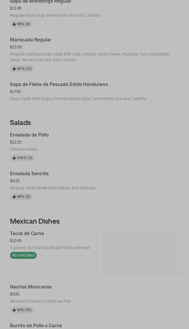Open the Mariscada Regular menu item
189x329 pixels.
pos(31,40)
